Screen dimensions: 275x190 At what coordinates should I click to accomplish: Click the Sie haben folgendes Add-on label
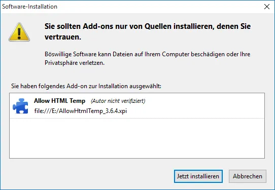click(x=86, y=86)
